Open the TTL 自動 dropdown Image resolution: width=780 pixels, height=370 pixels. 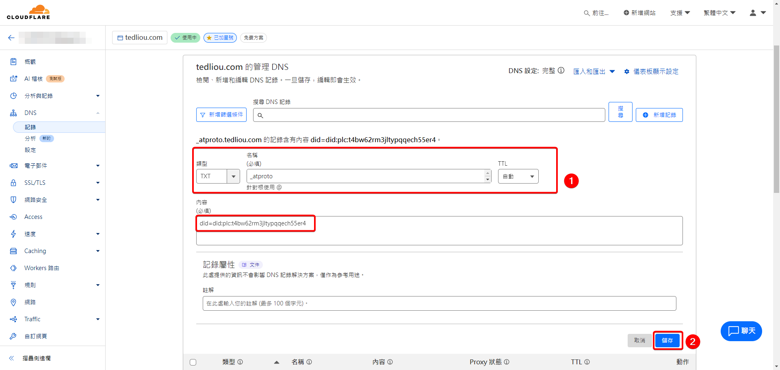pyautogui.click(x=518, y=176)
